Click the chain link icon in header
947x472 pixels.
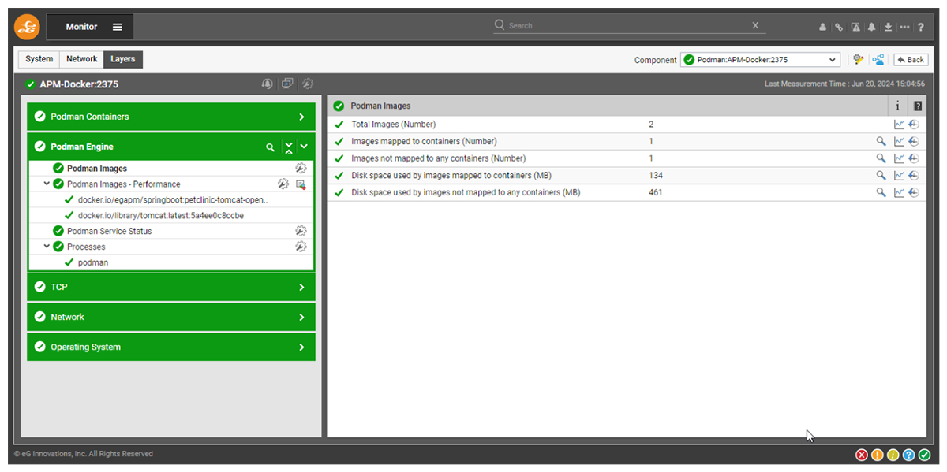(839, 27)
